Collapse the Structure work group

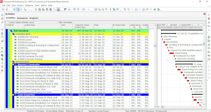11,62
